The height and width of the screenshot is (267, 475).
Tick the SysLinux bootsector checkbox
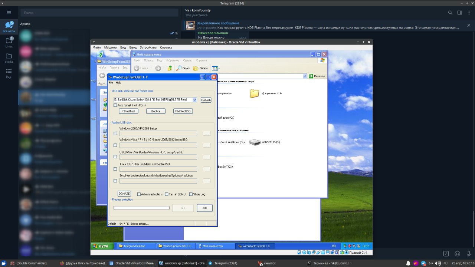pyautogui.click(x=115, y=181)
